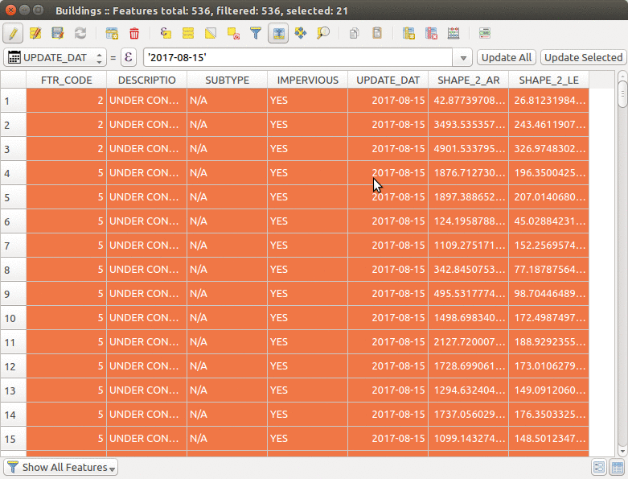Viewport: 628px width, 479px height.
Task: Click area value 3493.535357…
Action: (x=469, y=125)
